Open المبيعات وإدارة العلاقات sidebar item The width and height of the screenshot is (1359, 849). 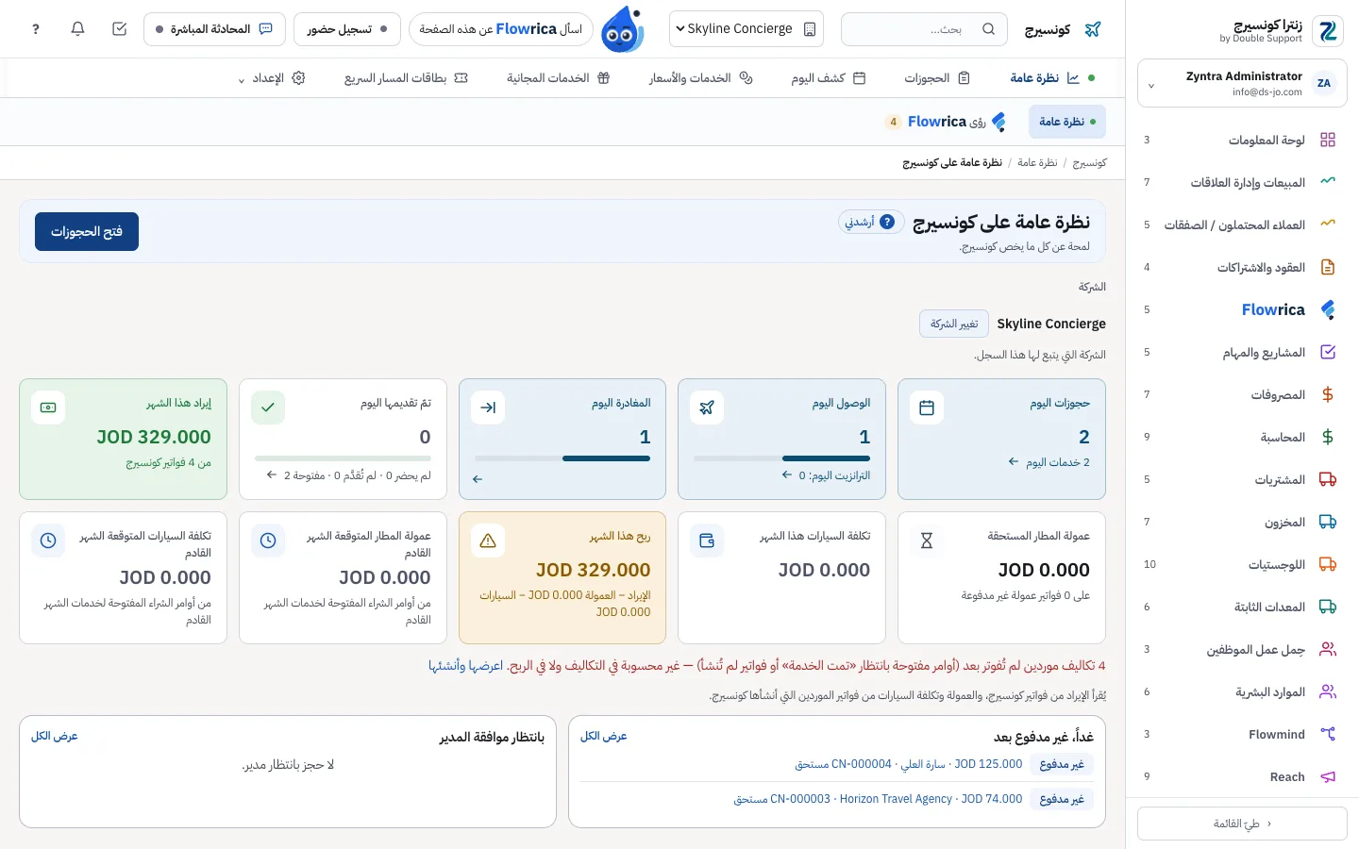tap(1242, 182)
